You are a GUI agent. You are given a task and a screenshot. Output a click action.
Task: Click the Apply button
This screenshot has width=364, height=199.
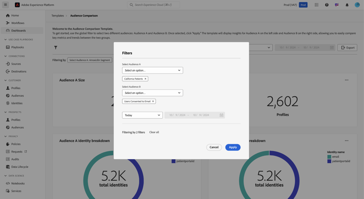pyautogui.click(x=233, y=147)
